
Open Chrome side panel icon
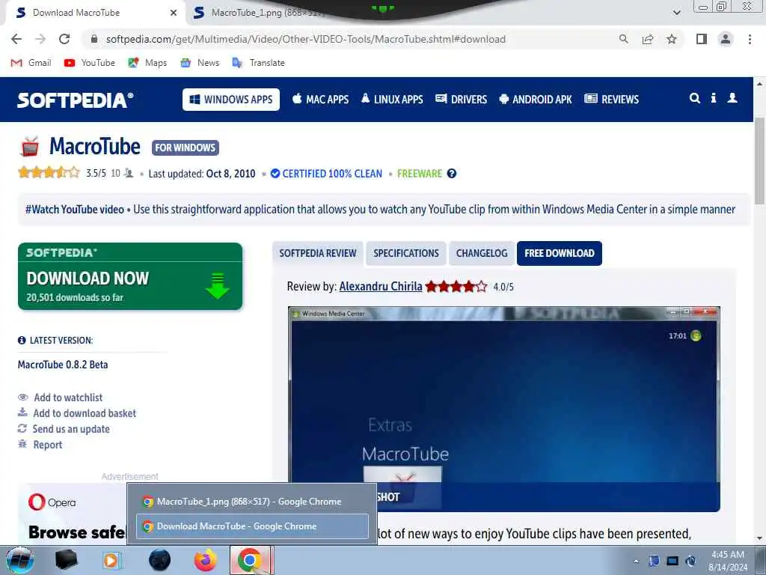[x=702, y=39]
